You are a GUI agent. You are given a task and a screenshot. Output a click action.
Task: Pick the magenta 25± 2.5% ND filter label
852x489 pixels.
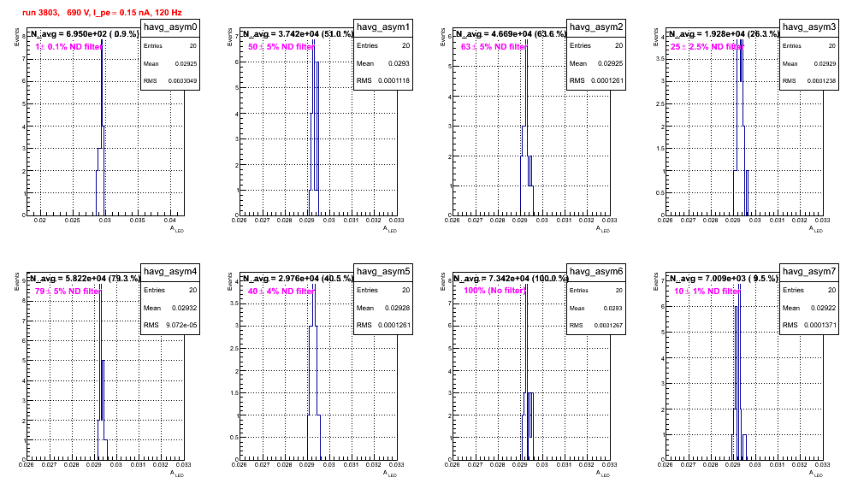(707, 47)
